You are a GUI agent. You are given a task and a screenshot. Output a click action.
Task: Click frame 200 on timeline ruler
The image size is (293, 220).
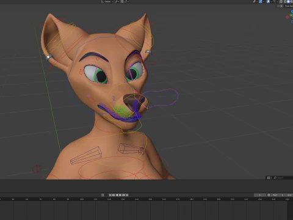219,199
